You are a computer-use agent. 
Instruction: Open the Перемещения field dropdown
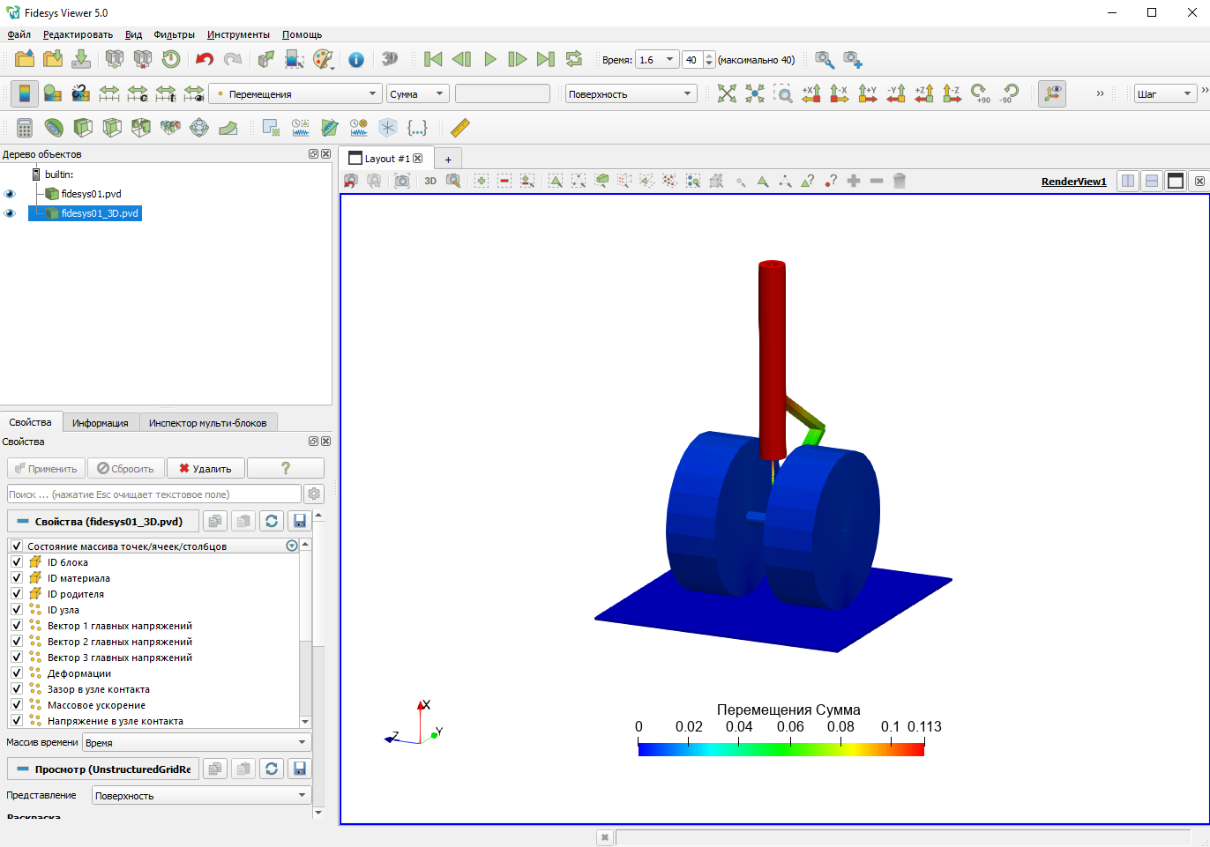(295, 93)
